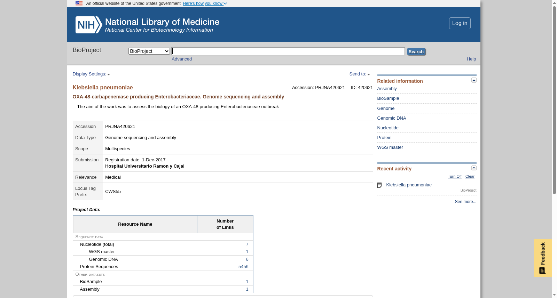Screen dimensions: 557x298
Task: Collapse the Recent activity panel
Action: tap(474, 168)
